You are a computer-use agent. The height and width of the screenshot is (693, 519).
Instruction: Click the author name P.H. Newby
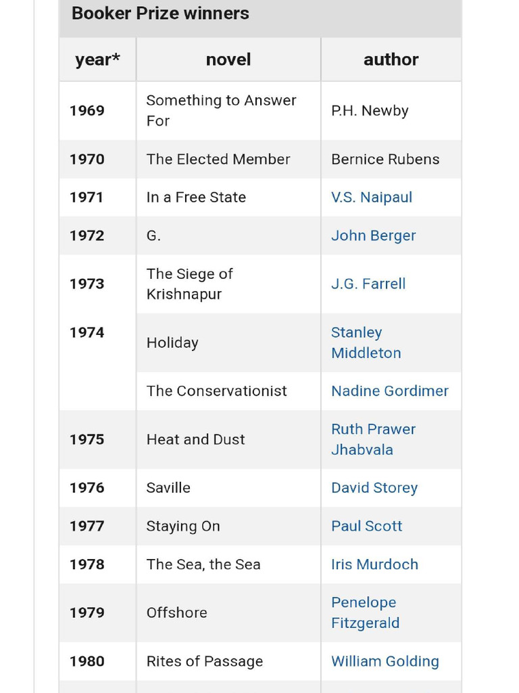point(370,111)
